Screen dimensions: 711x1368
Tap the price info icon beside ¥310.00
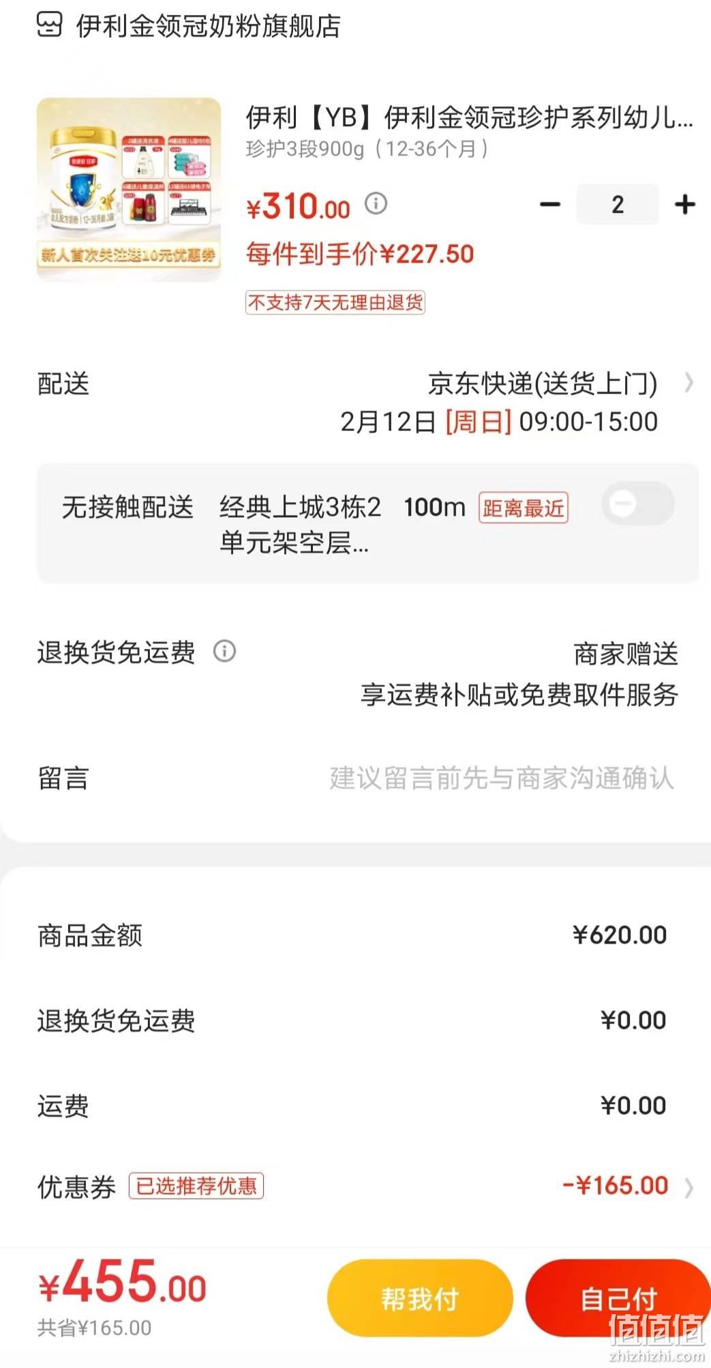[x=376, y=203]
